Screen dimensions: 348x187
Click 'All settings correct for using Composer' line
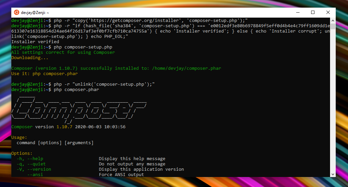tap(63, 52)
